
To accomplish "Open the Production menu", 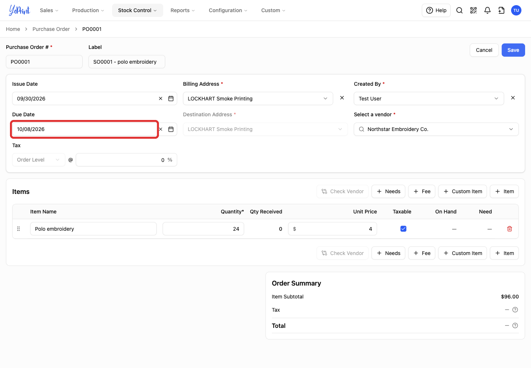I will 88,10.
